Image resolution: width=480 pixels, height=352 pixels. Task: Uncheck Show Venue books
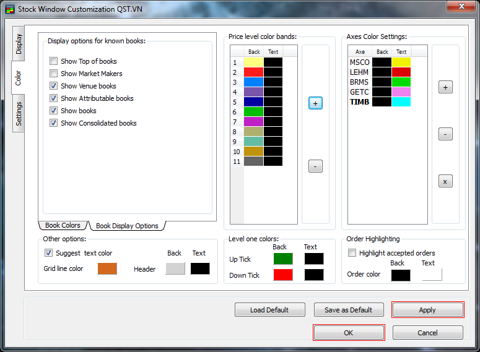click(x=54, y=86)
